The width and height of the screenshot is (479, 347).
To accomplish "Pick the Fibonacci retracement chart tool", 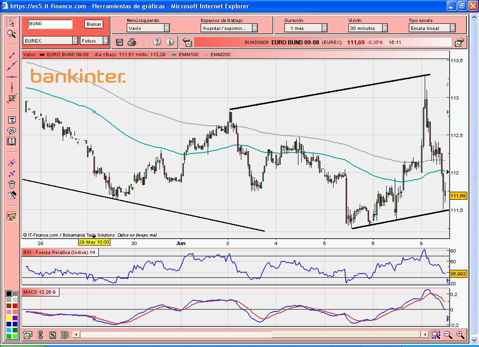I will (12, 98).
